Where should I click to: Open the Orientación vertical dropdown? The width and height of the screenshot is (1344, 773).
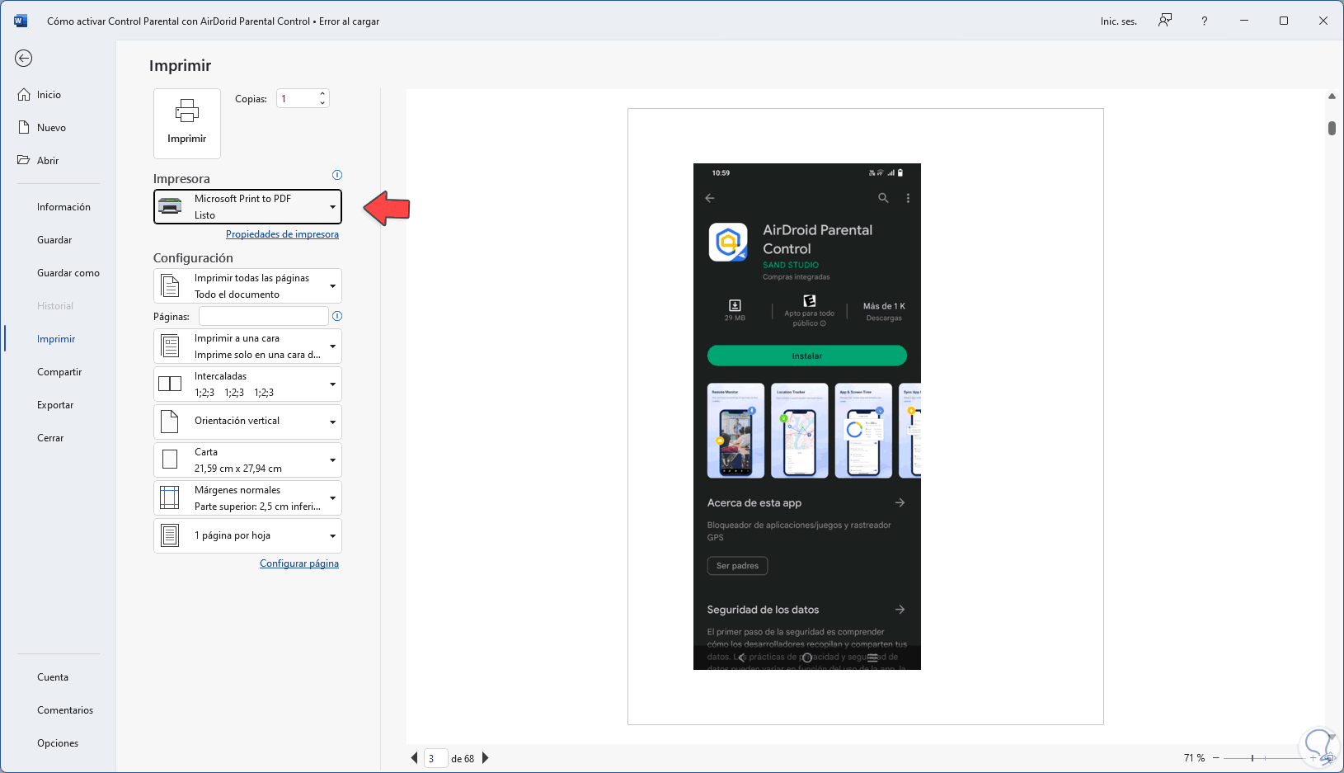click(x=247, y=422)
